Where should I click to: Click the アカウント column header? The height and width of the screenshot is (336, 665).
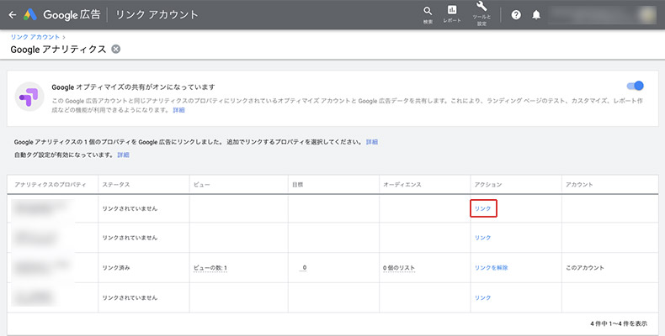coord(579,185)
